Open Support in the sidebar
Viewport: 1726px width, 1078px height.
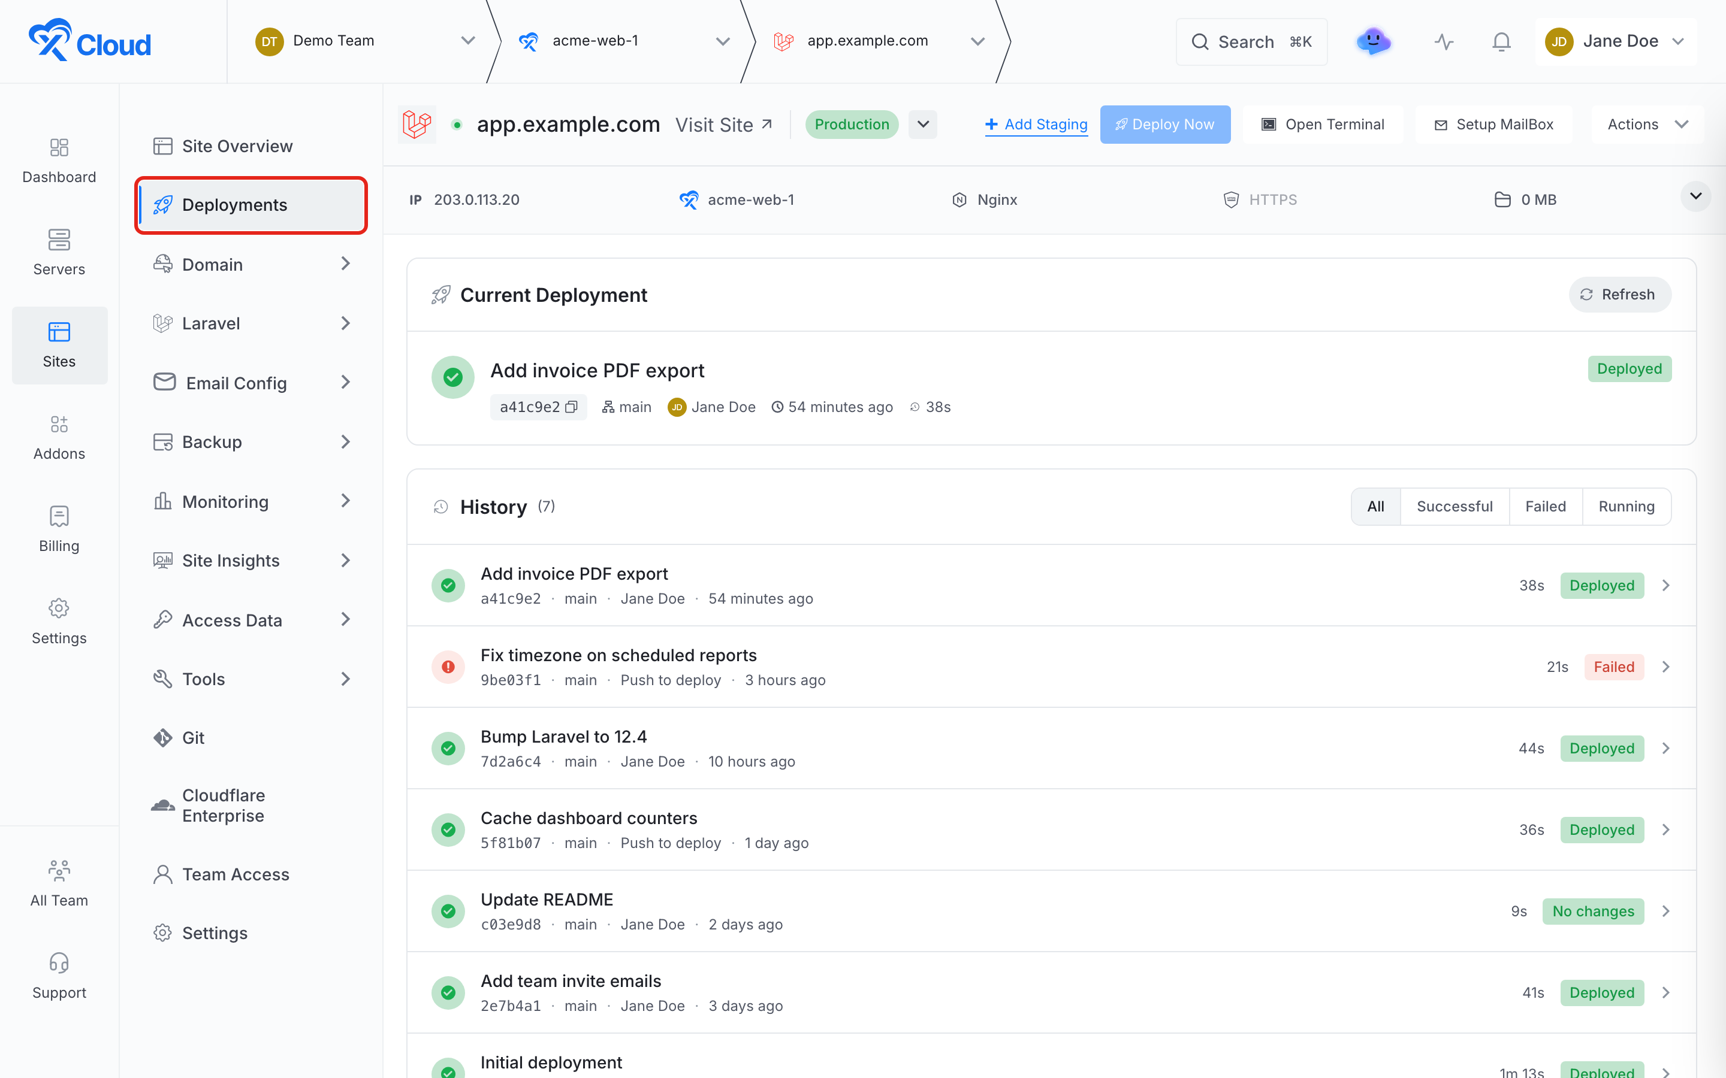(x=59, y=976)
